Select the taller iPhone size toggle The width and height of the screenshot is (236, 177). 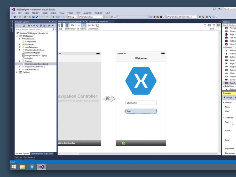click(62, 25)
